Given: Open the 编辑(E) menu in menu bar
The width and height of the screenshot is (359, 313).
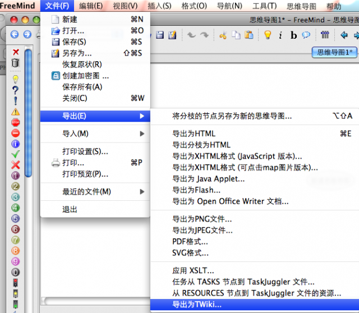Looking at the screenshot, I should tap(91, 6).
